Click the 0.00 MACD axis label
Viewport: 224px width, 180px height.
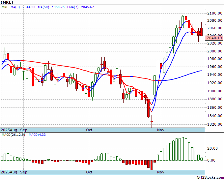point(211,160)
